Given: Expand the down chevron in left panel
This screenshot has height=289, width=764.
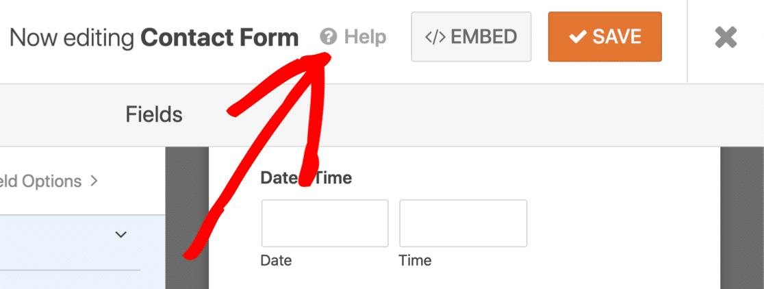Looking at the screenshot, I should (121, 235).
